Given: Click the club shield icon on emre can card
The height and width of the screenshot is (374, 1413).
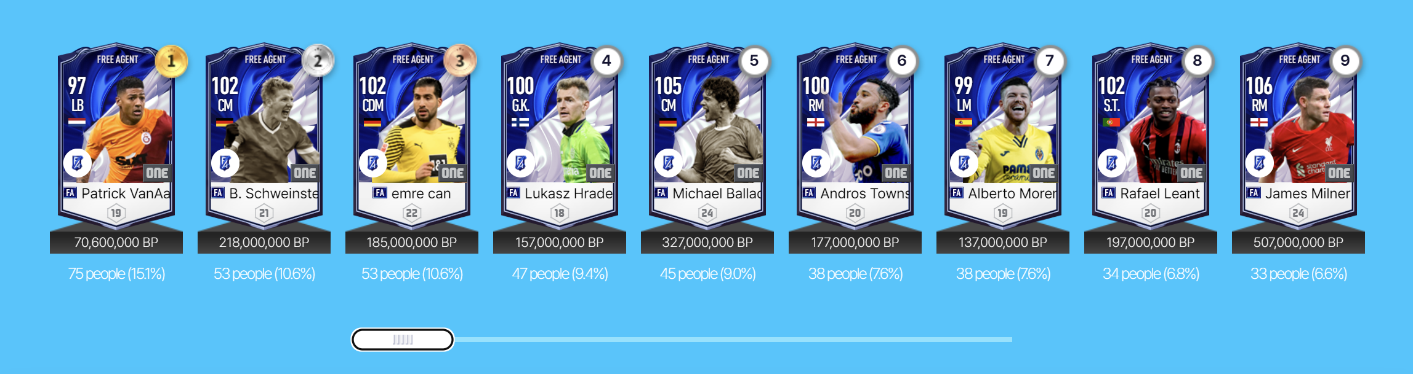Looking at the screenshot, I should point(373,163).
